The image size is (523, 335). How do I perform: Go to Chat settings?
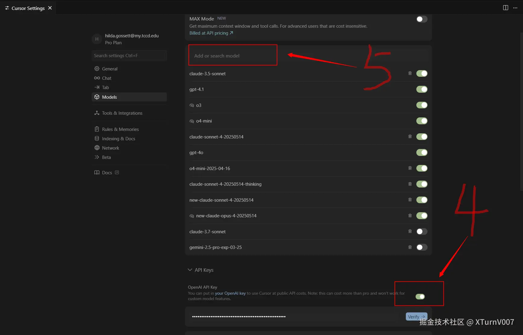click(129, 78)
